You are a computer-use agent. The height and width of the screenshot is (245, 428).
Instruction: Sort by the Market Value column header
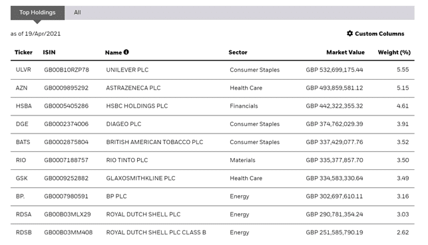345,52
